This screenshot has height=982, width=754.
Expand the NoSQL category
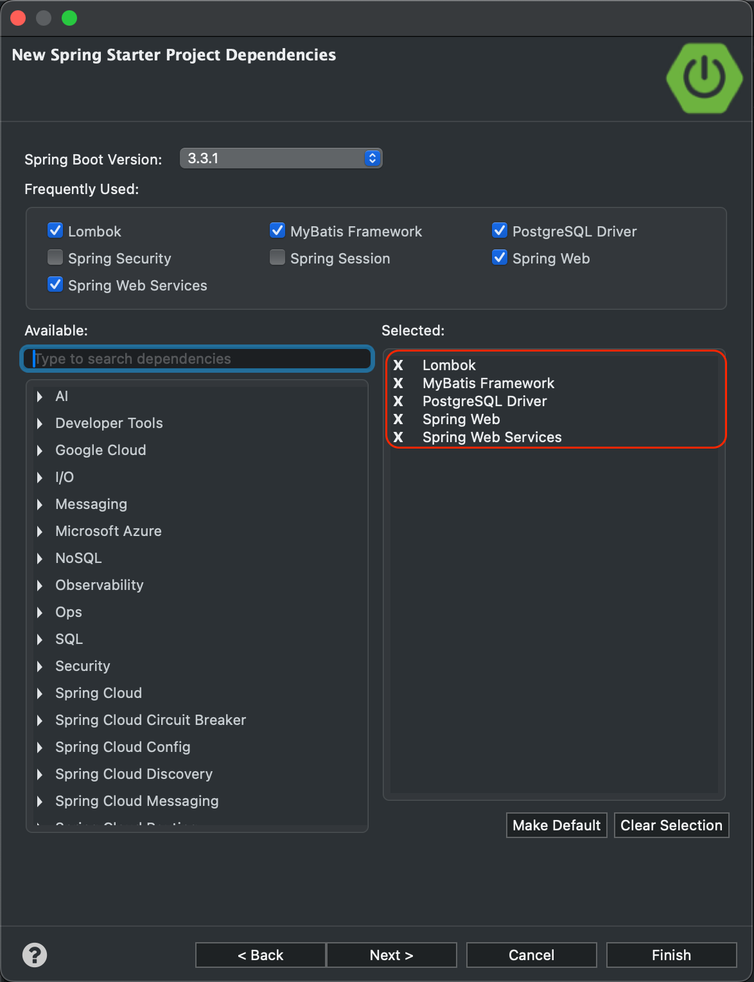40,558
